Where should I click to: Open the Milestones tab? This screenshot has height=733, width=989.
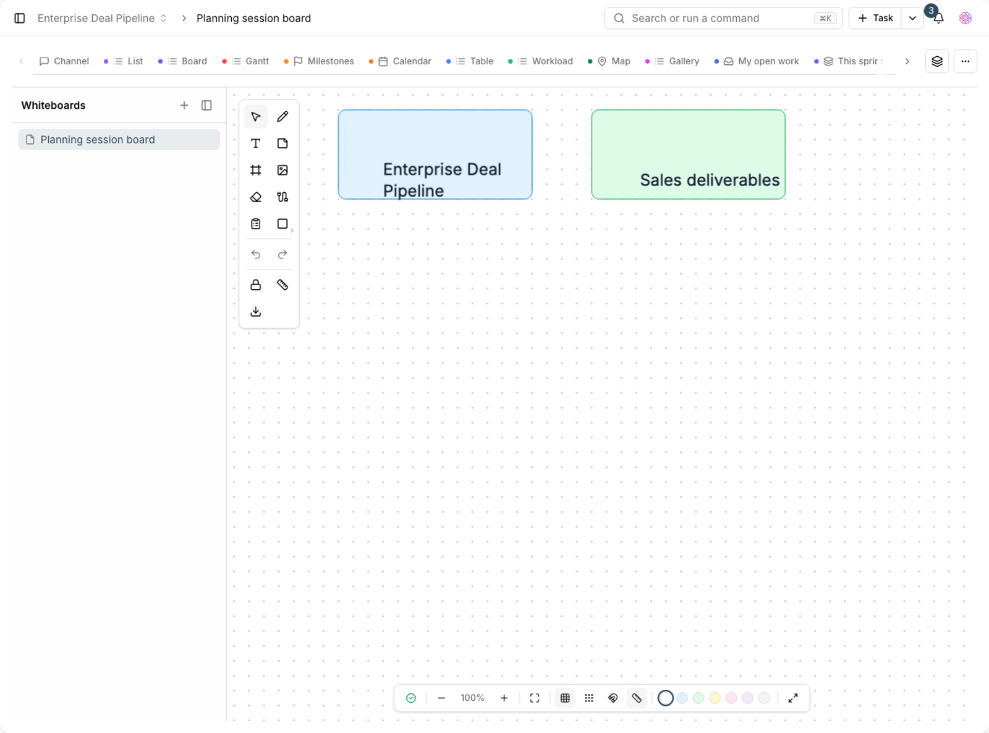(x=319, y=61)
